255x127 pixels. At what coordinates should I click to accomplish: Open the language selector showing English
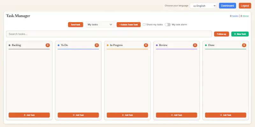click(203, 6)
